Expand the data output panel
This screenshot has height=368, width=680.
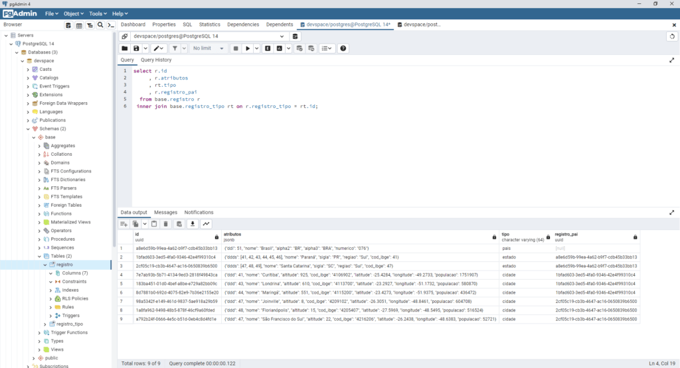click(672, 213)
